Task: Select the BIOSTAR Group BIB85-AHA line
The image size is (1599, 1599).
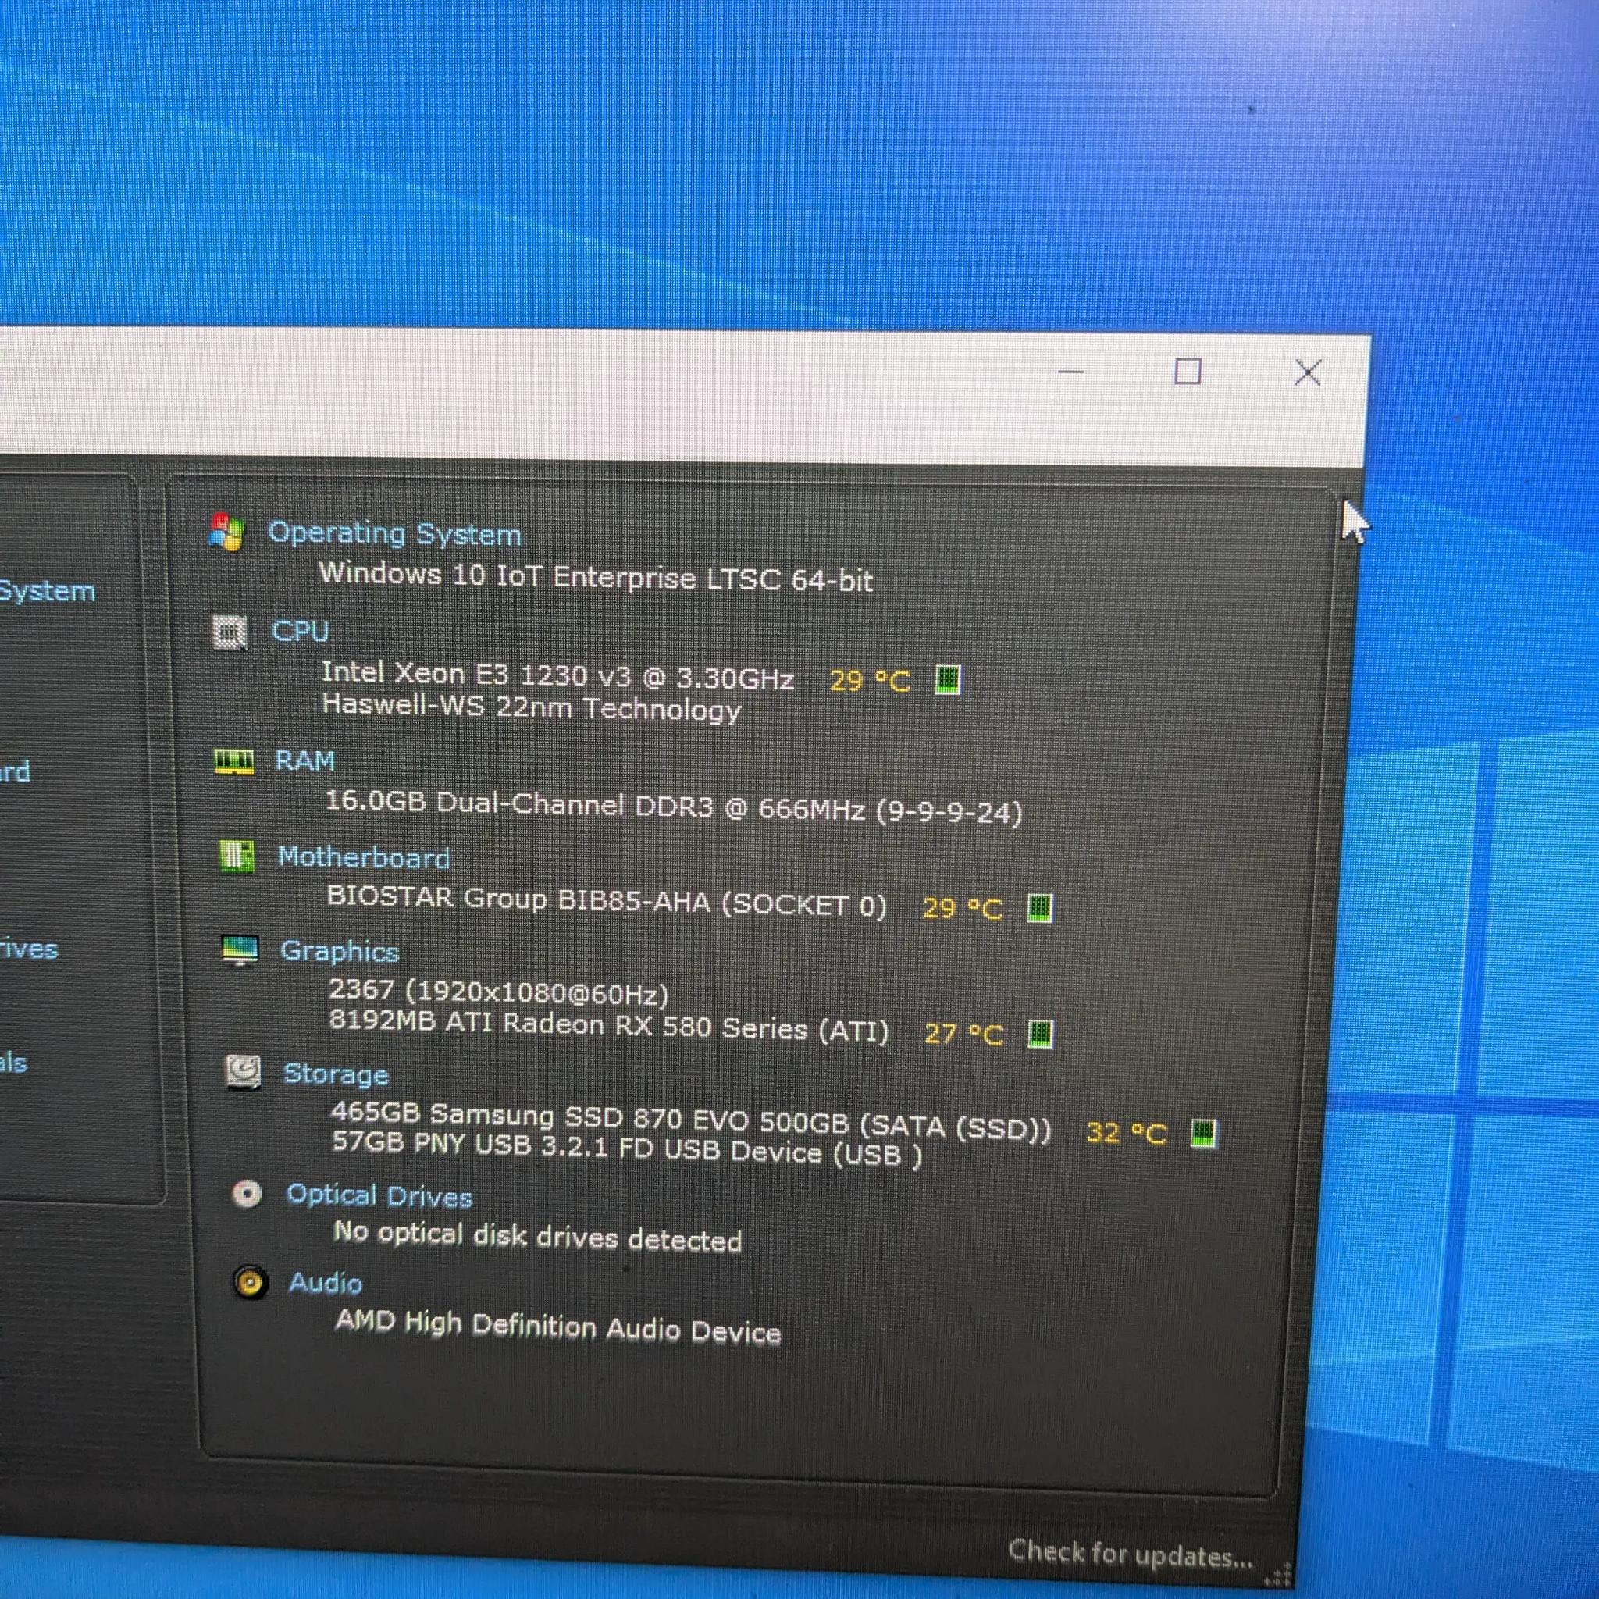Action: click(x=607, y=901)
